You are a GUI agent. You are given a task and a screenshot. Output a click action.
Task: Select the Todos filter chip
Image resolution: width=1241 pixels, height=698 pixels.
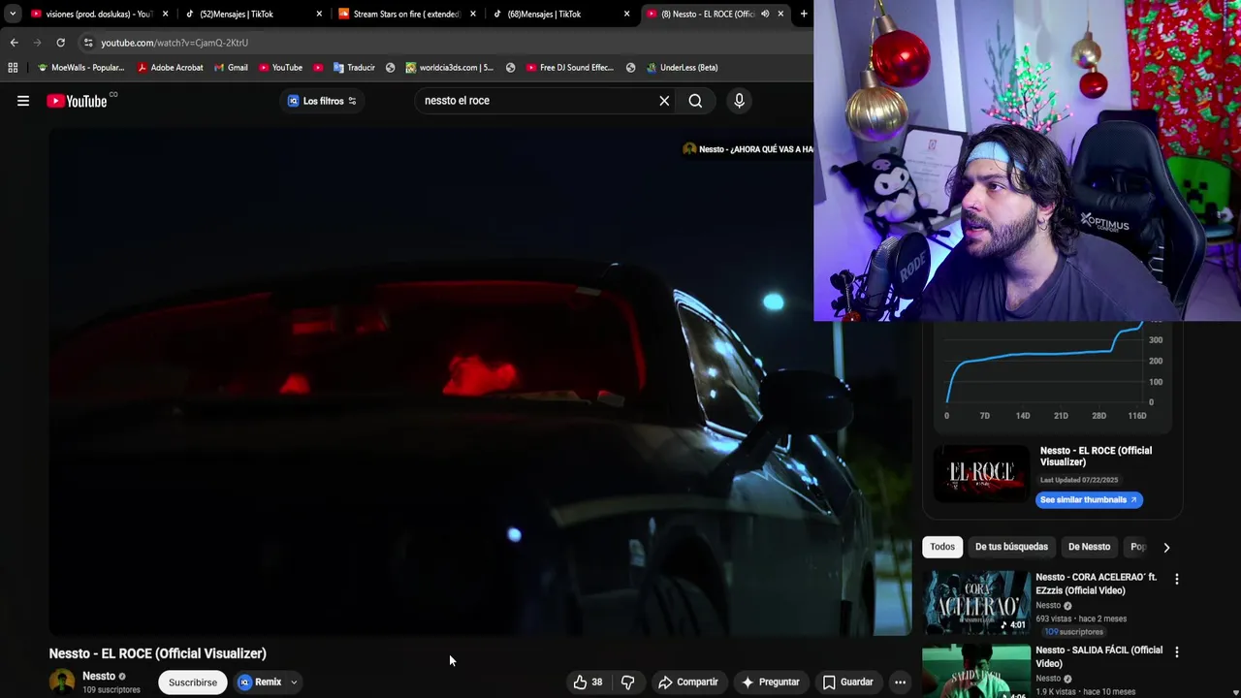click(x=942, y=547)
